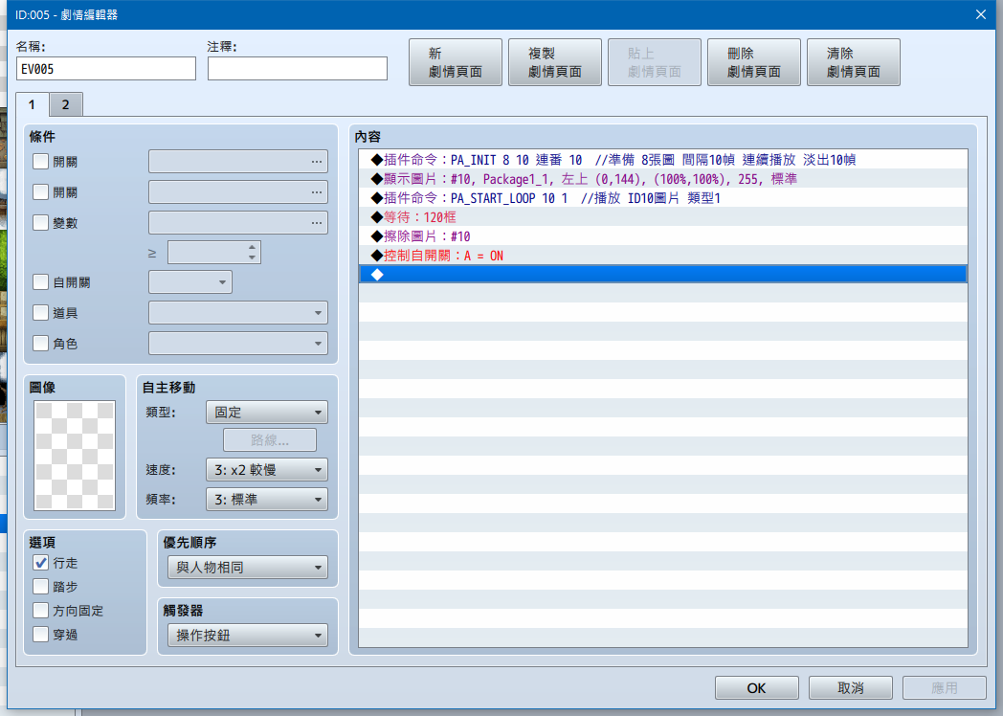Enable the 踏步 stepping option
The image size is (1003, 716).
point(40,587)
